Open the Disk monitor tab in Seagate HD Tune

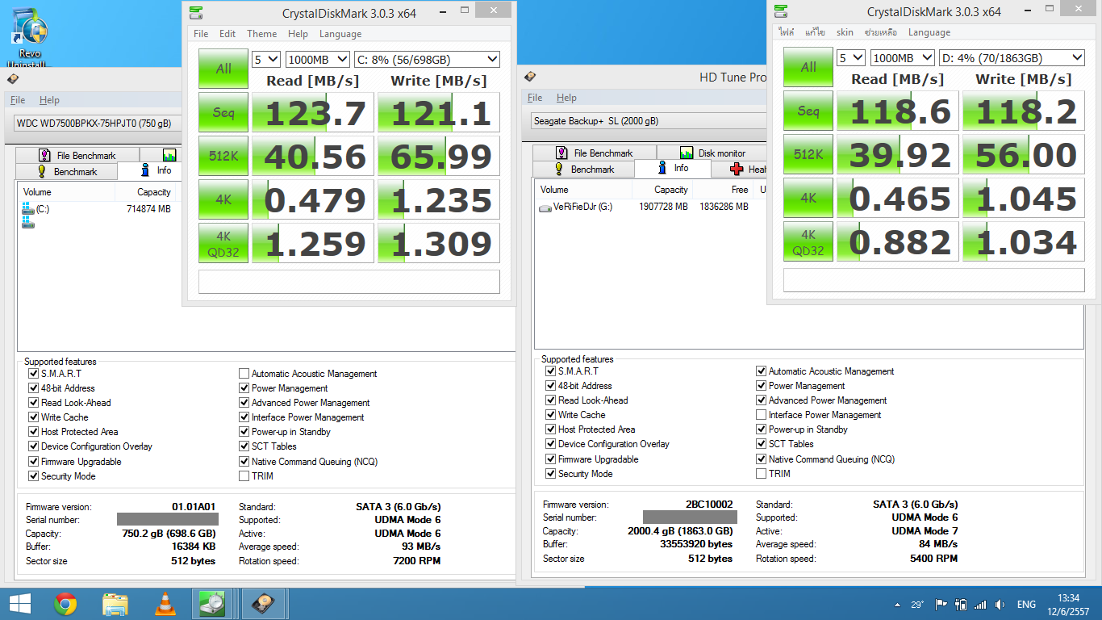pyautogui.click(x=712, y=153)
